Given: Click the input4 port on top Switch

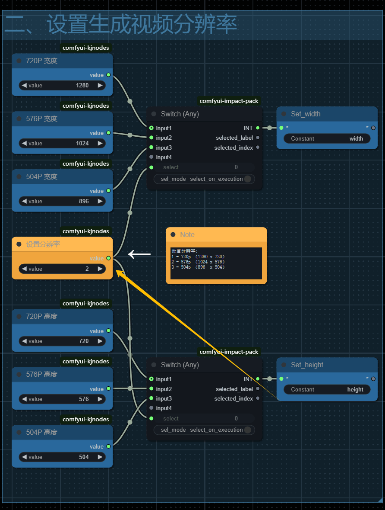Looking at the screenshot, I should 151,157.
